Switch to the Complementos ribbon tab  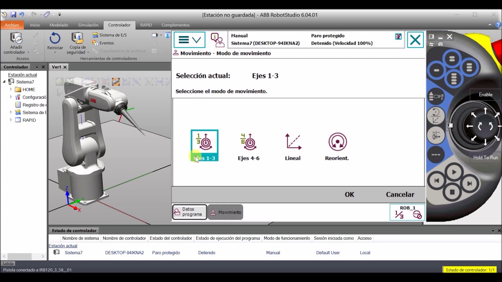point(175,25)
